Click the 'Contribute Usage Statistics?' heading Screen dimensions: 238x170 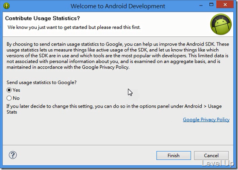pyautogui.click(x=43, y=18)
